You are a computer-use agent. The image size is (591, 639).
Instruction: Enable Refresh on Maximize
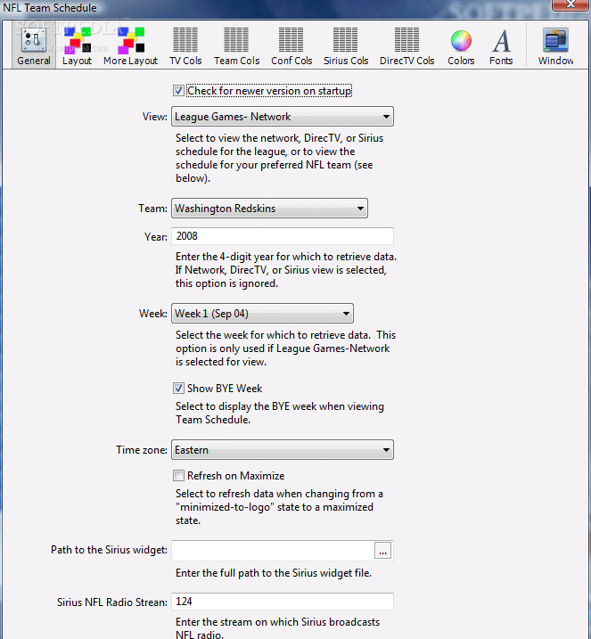[178, 476]
